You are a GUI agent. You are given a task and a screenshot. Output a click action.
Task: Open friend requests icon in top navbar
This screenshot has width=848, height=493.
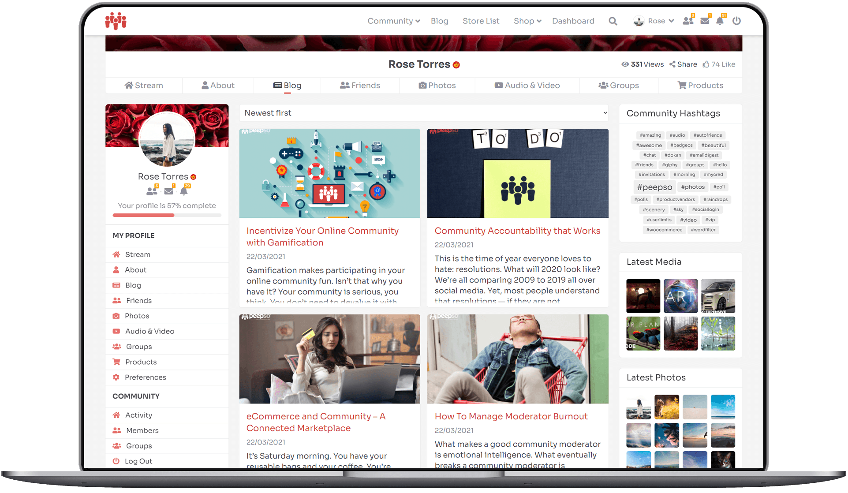point(688,21)
